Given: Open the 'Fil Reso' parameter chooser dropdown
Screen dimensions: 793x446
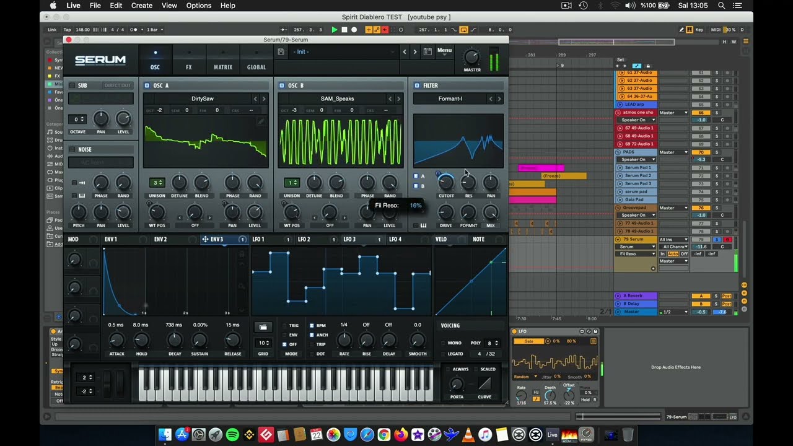Looking at the screenshot, I should tap(635, 254).
